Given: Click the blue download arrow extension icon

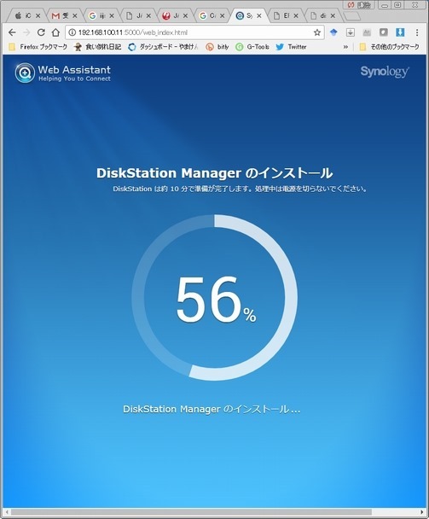Looking at the screenshot, I should [x=400, y=32].
